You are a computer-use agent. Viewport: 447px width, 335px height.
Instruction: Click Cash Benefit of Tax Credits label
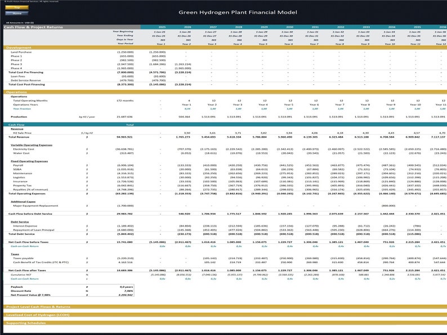pyautogui.click(x=41, y=262)
